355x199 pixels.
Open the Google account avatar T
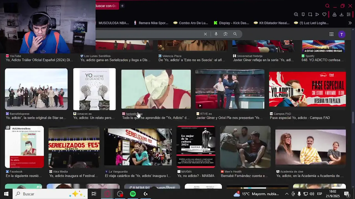342,34
